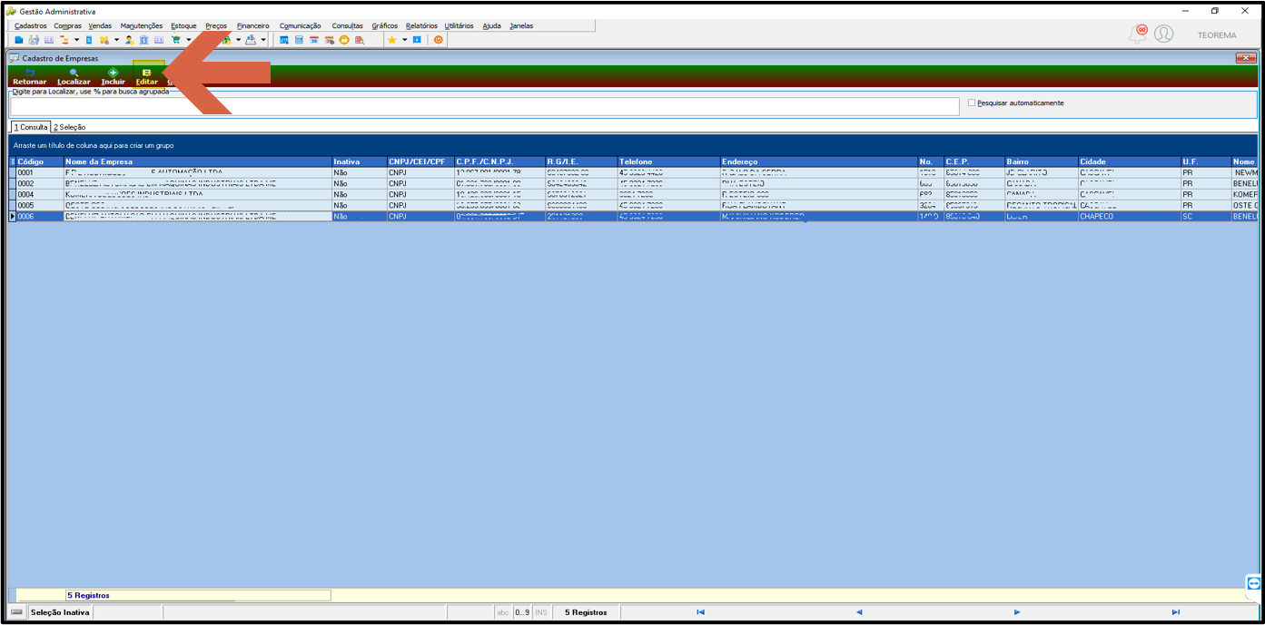Click the Cidade column header
The height and width of the screenshot is (625, 1265).
point(1129,161)
